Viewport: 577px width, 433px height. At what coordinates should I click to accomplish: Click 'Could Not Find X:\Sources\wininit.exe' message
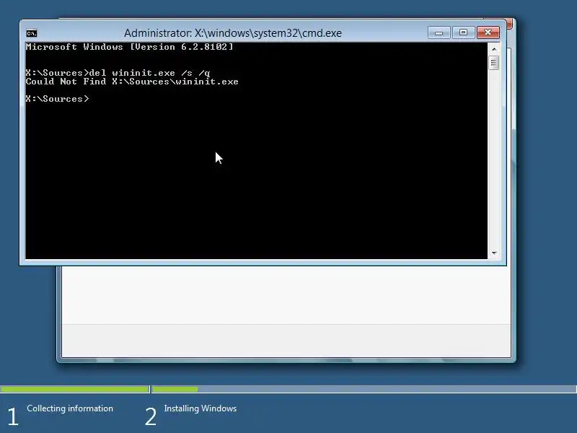132,82
